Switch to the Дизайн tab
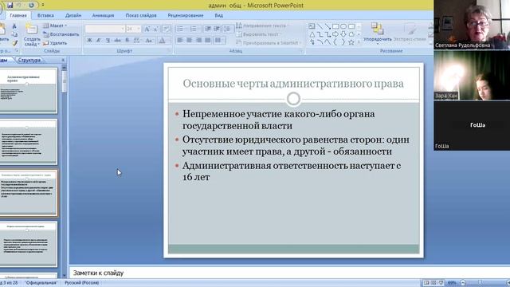Image resolution: width=510 pixels, height=287 pixels. [x=73, y=15]
